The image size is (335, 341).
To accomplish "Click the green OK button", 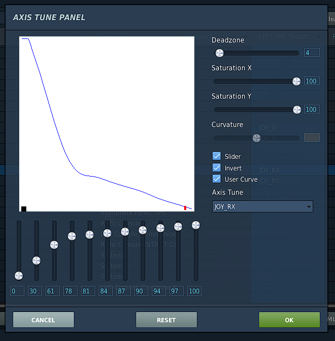I will point(289,320).
